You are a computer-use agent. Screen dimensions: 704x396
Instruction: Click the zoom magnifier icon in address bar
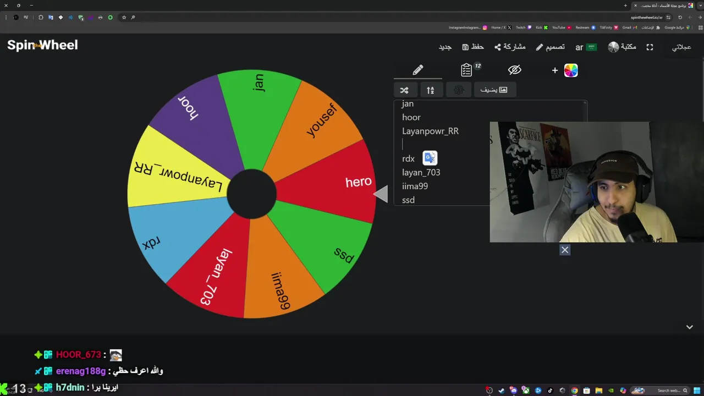pos(133,18)
